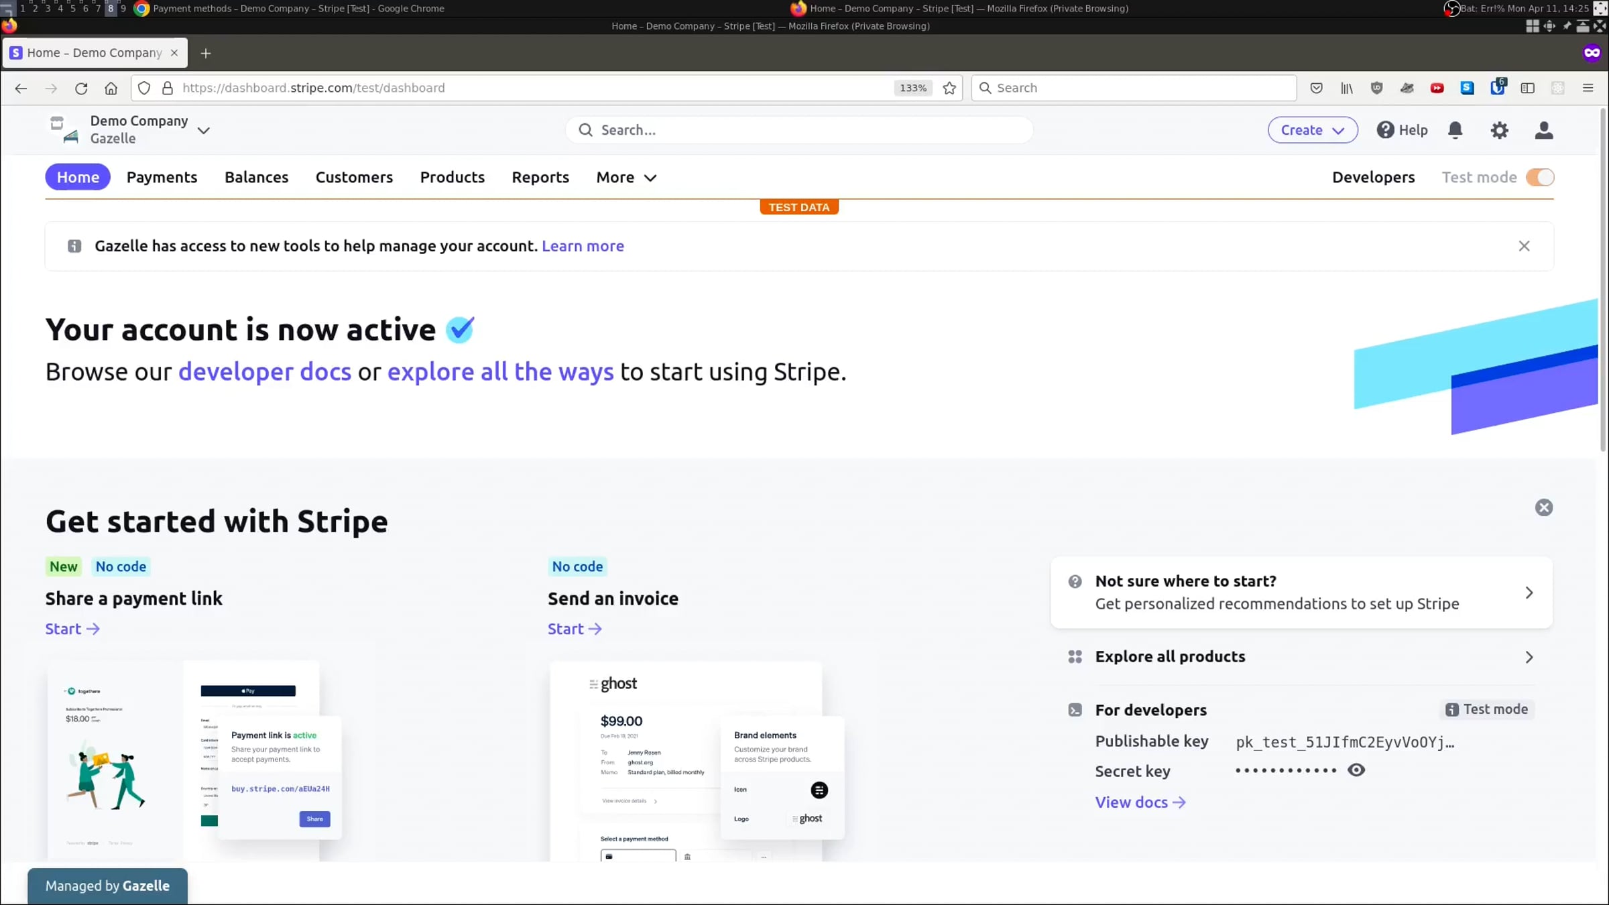Click the Chrome icon in the taskbar
Viewport: 1609px width, 905px height.
[x=141, y=9]
